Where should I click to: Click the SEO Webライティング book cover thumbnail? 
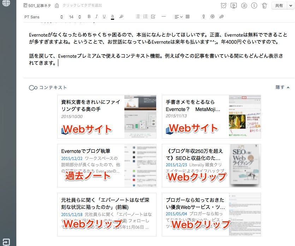(x=245, y=166)
